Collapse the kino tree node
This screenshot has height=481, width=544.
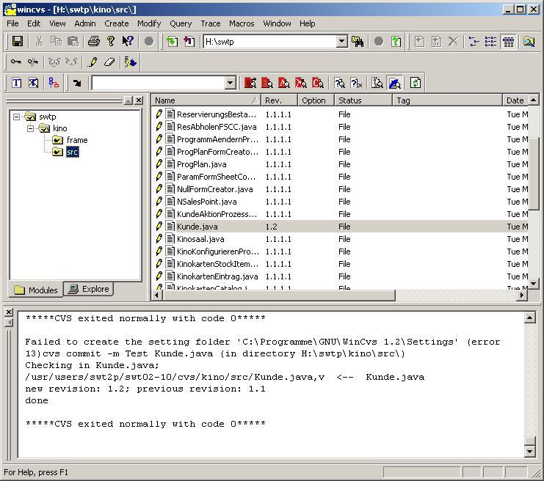point(31,128)
